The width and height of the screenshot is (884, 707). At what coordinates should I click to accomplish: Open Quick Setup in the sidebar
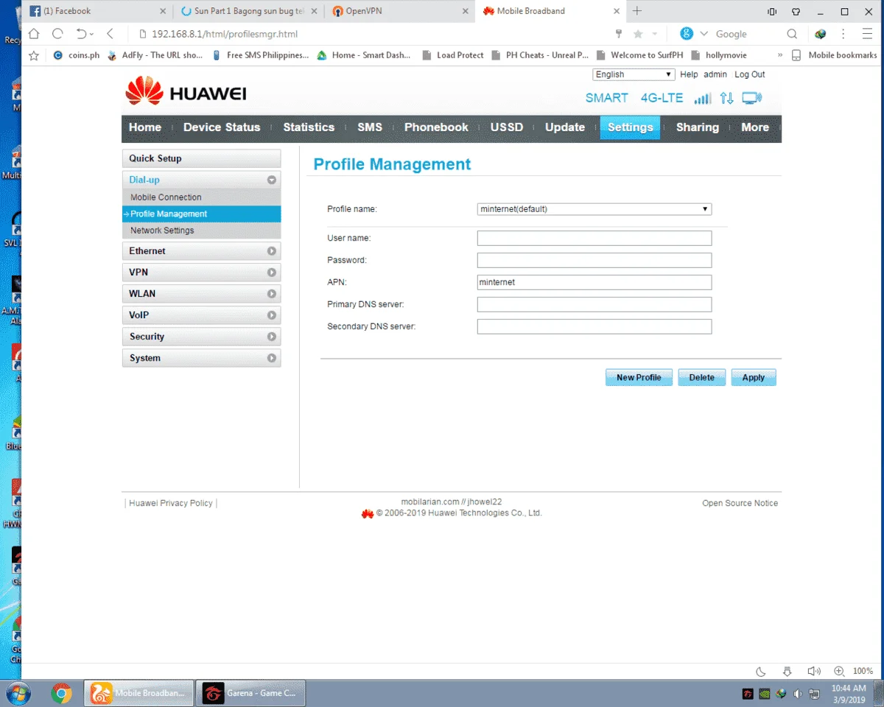click(x=201, y=158)
